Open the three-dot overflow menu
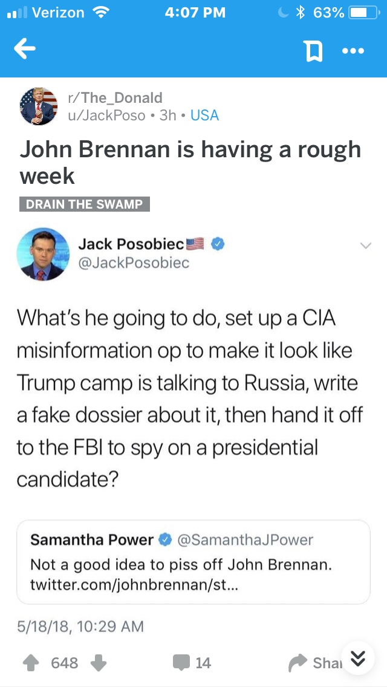387x687 pixels. [353, 51]
